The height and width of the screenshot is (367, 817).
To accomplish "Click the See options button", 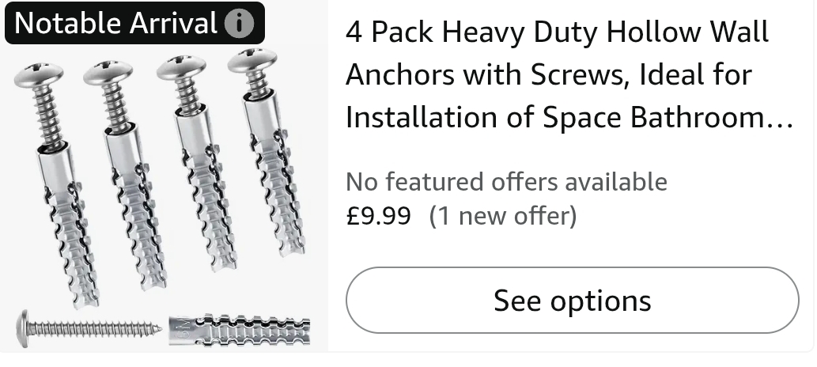I will 572,301.
